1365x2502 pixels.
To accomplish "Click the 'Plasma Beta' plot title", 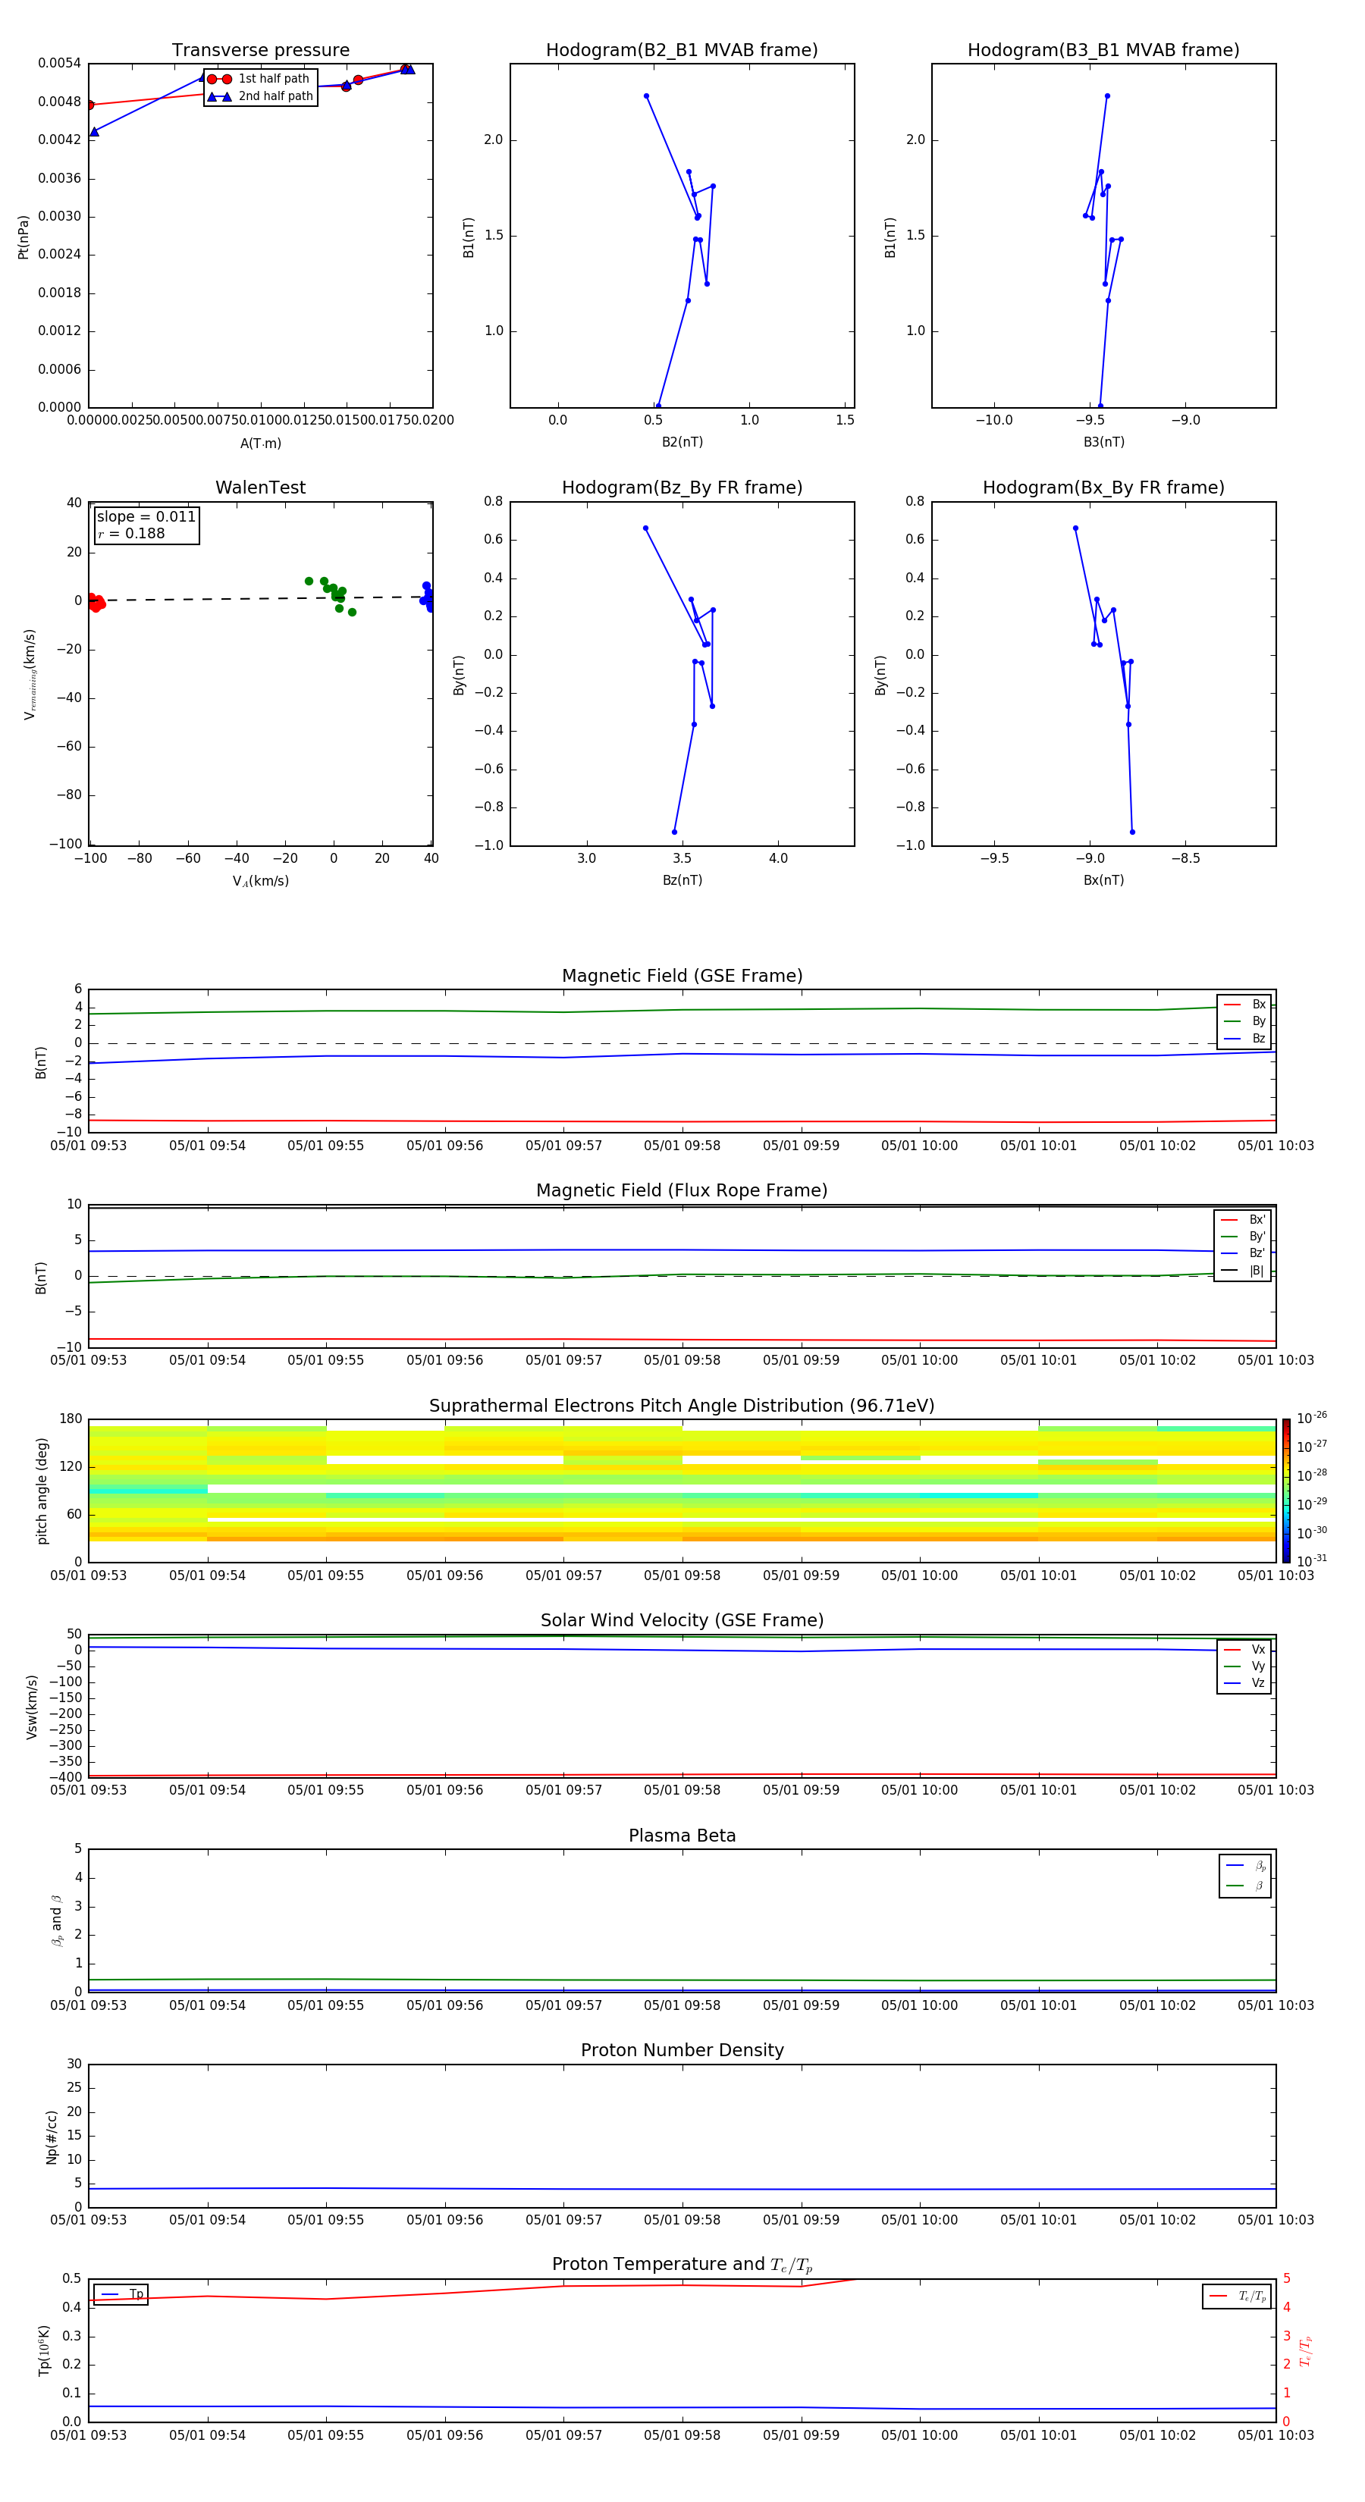I will (682, 1836).
